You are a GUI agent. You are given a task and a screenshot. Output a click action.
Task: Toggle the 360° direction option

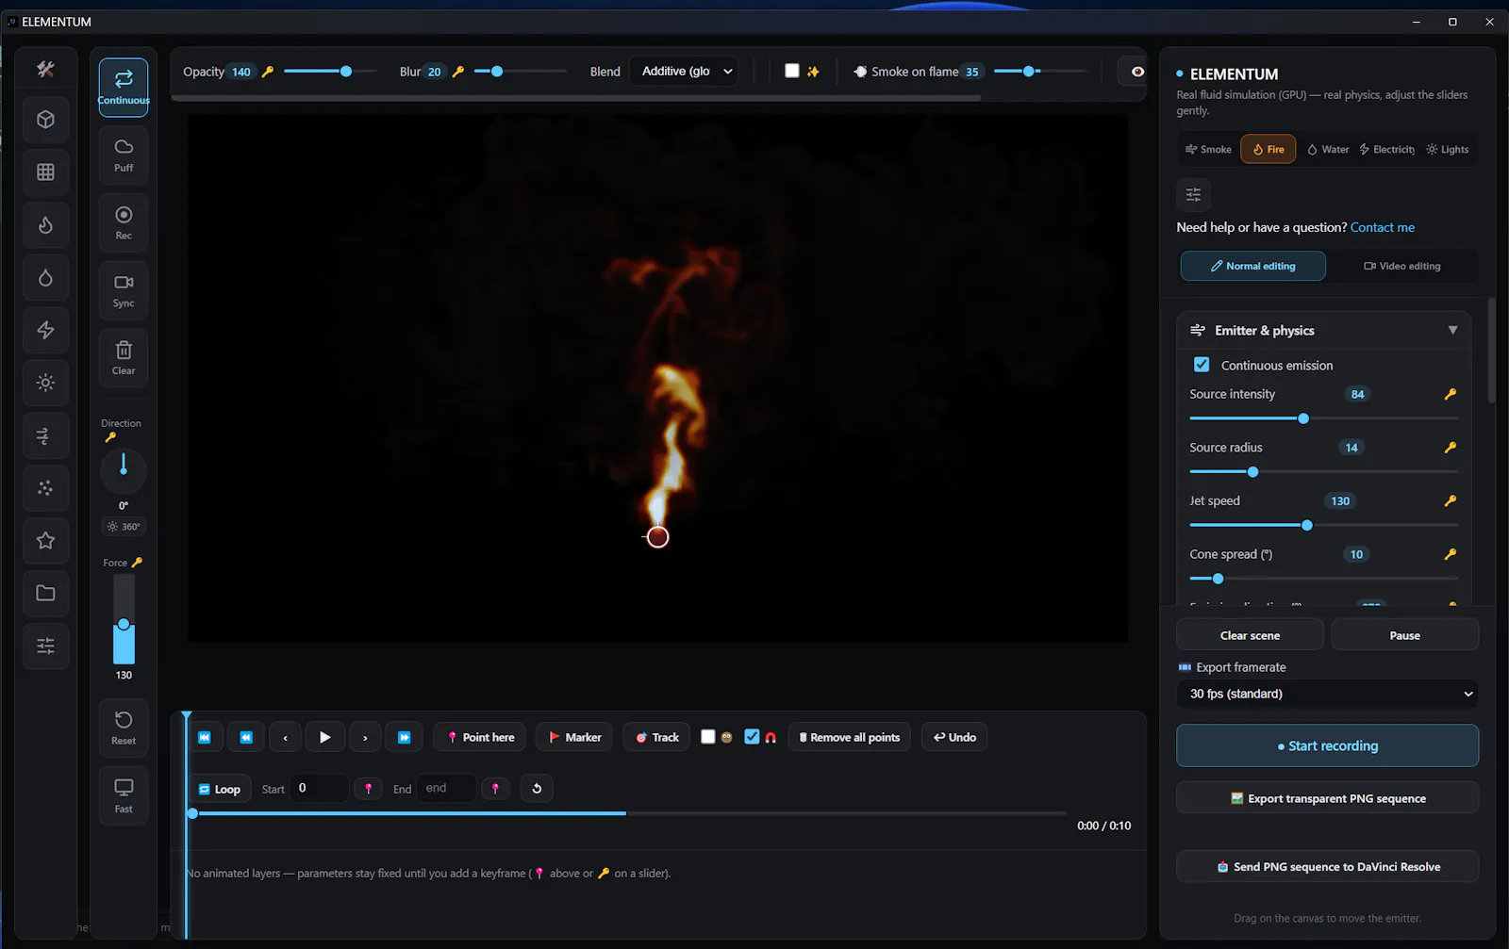coord(124,527)
